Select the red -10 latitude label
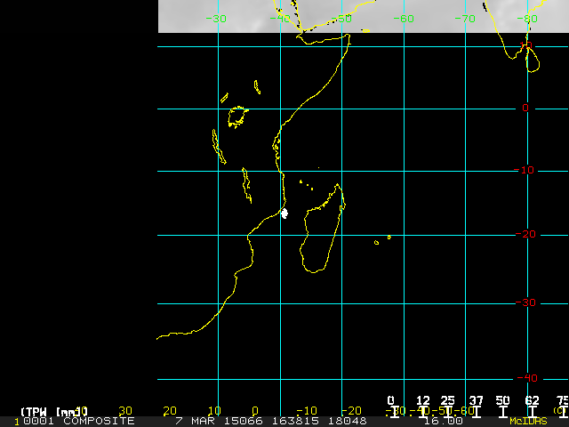Viewport: 569px width, 427px height. click(x=525, y=171)
